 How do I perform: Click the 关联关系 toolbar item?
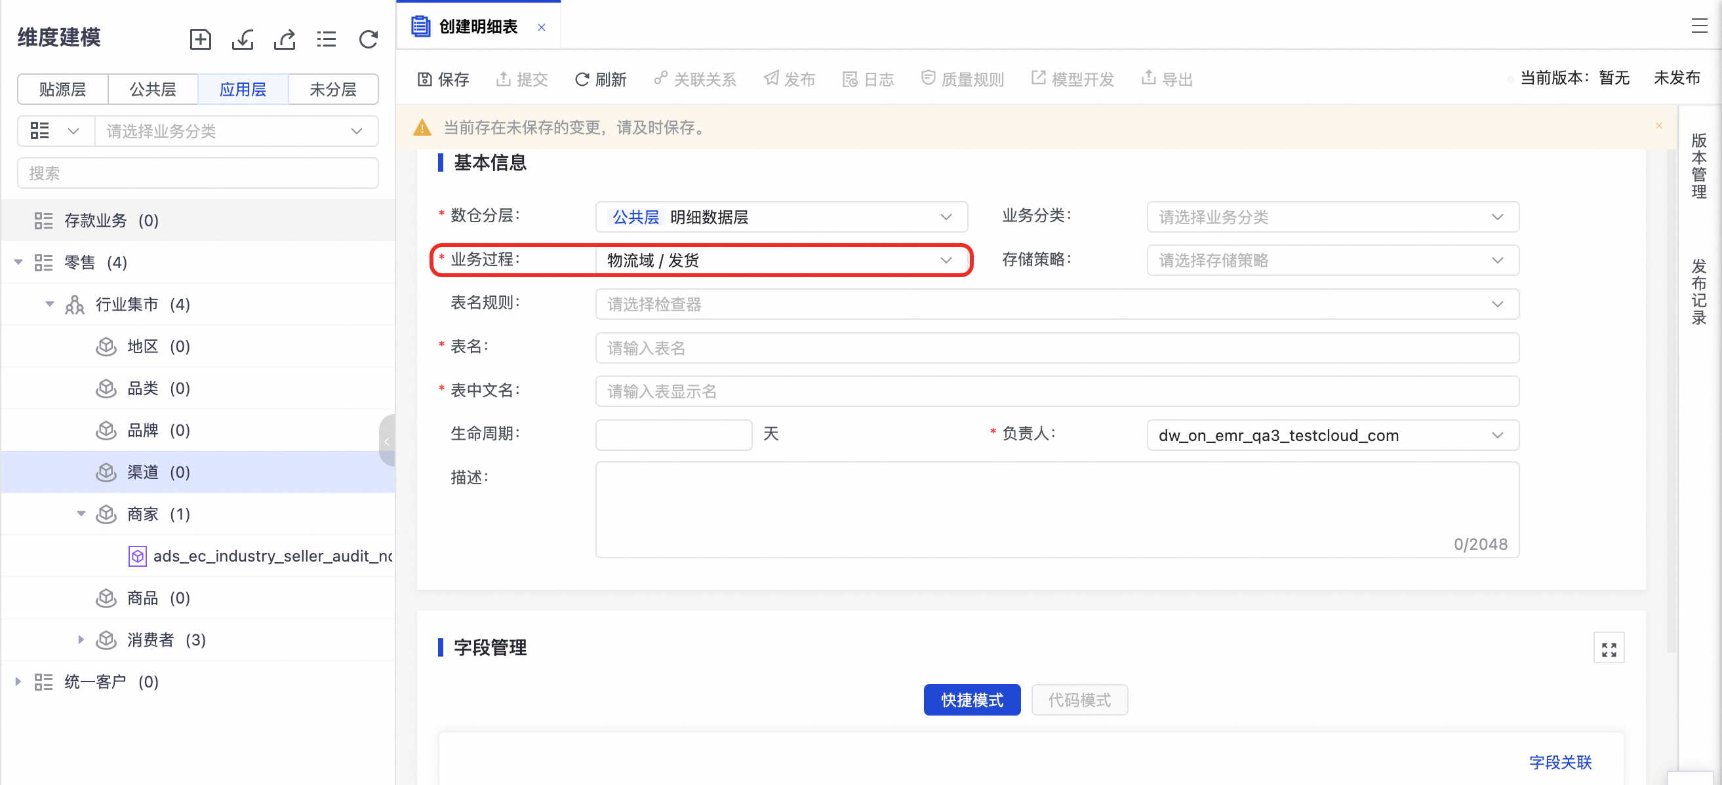pyautogui.click(x=695, y=79)
